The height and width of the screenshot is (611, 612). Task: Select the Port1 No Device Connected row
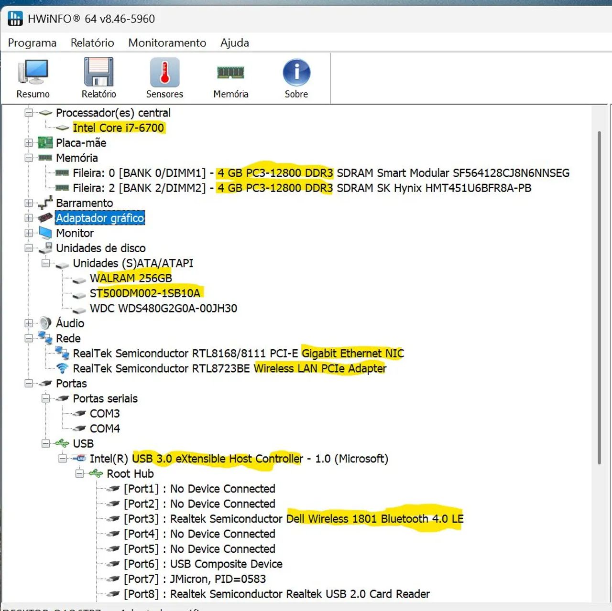click(199, 488)
